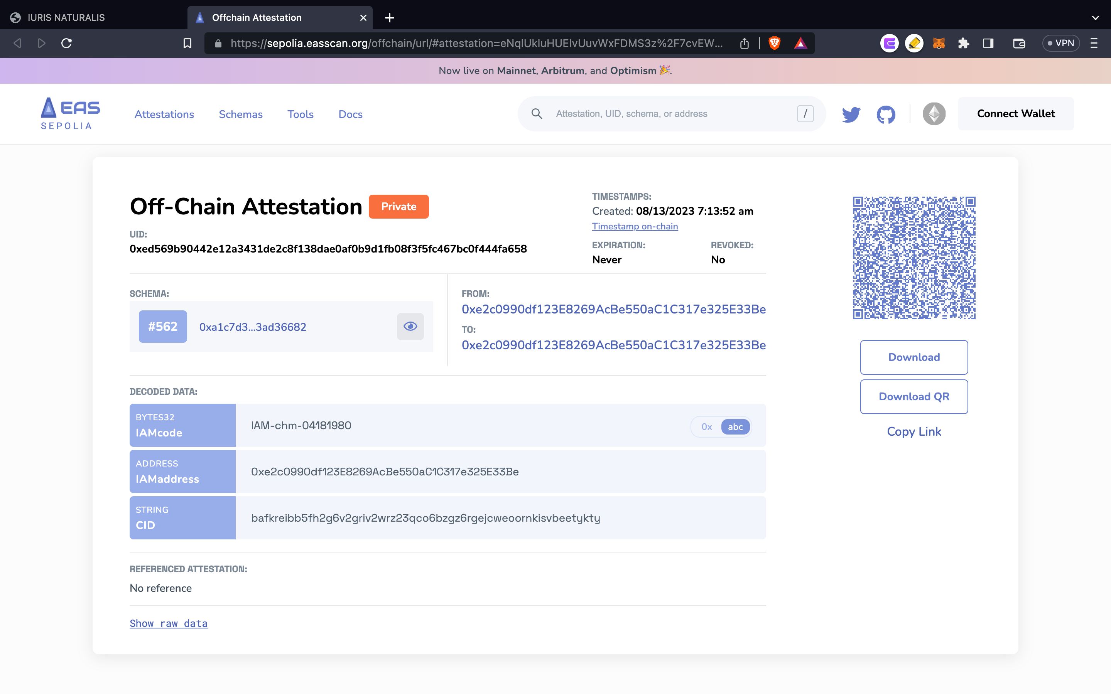Click the Arbitrum link in banner
Screen dimensions: 1111x694
click(x=563, y=71)
